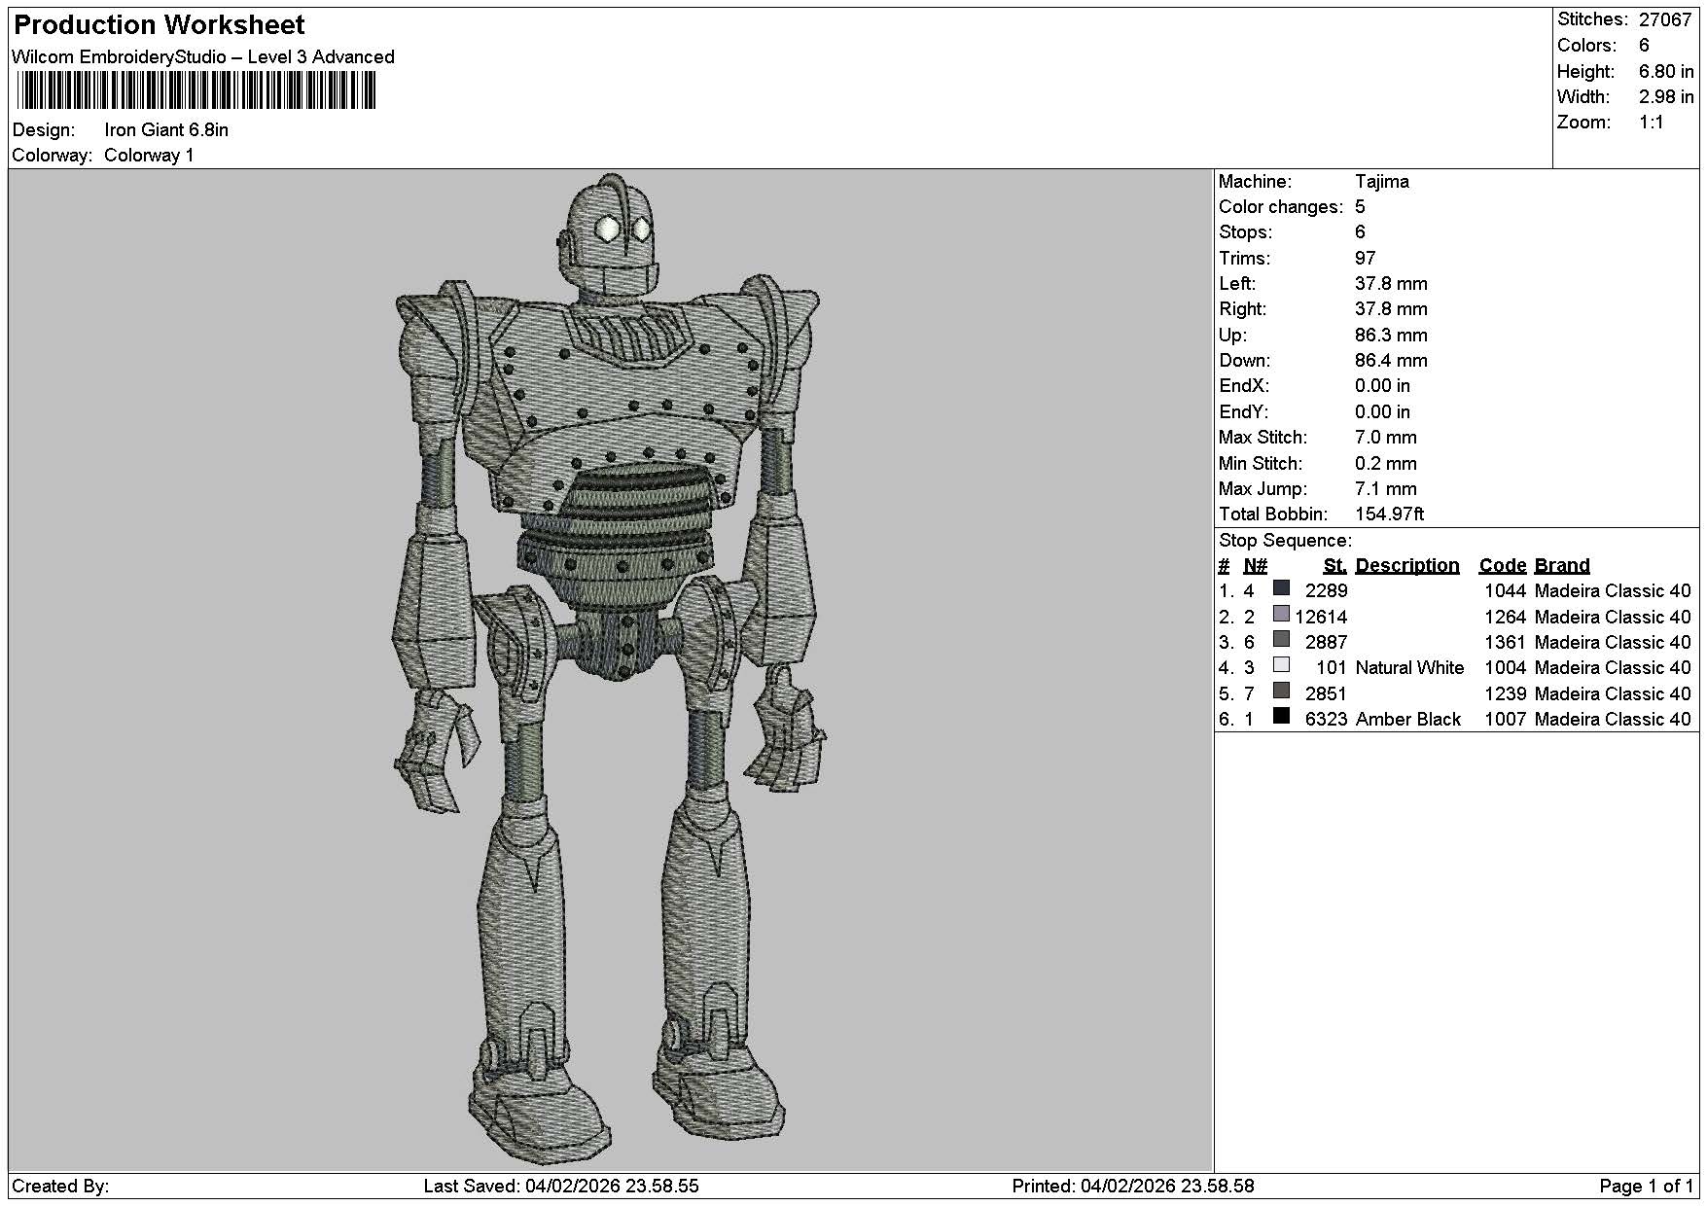Click the "Production Worksheet" title
This screenshot has height=1206, width=1707.
tap(159, 25)
